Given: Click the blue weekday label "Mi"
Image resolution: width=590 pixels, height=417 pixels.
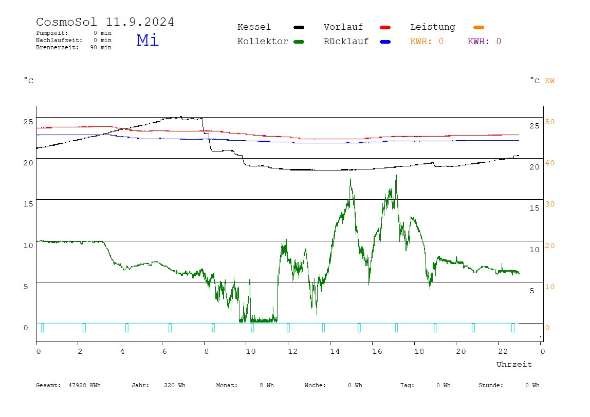Looking at the screenshot, I should click(147, 40).
